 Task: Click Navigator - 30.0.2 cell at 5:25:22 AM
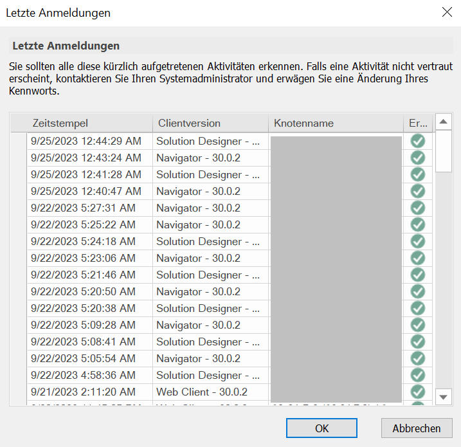pyautogui.click(x=210, y=224)
